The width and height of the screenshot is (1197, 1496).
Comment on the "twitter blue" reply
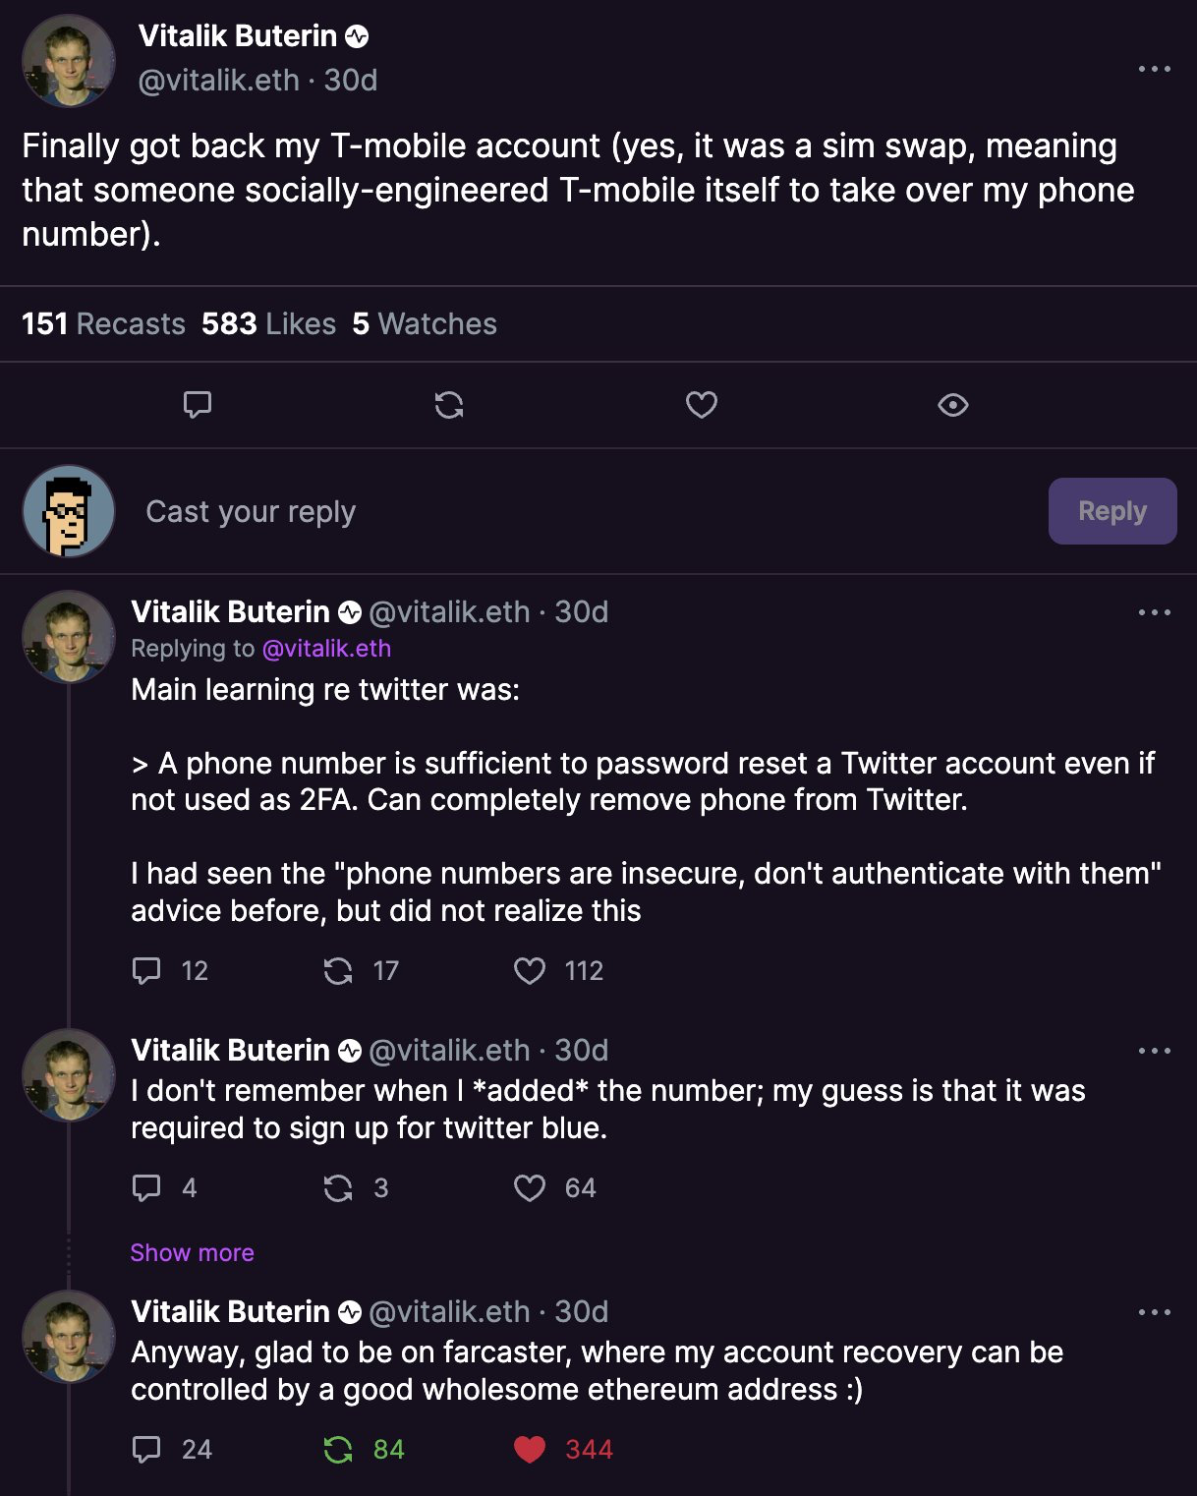146,1188
